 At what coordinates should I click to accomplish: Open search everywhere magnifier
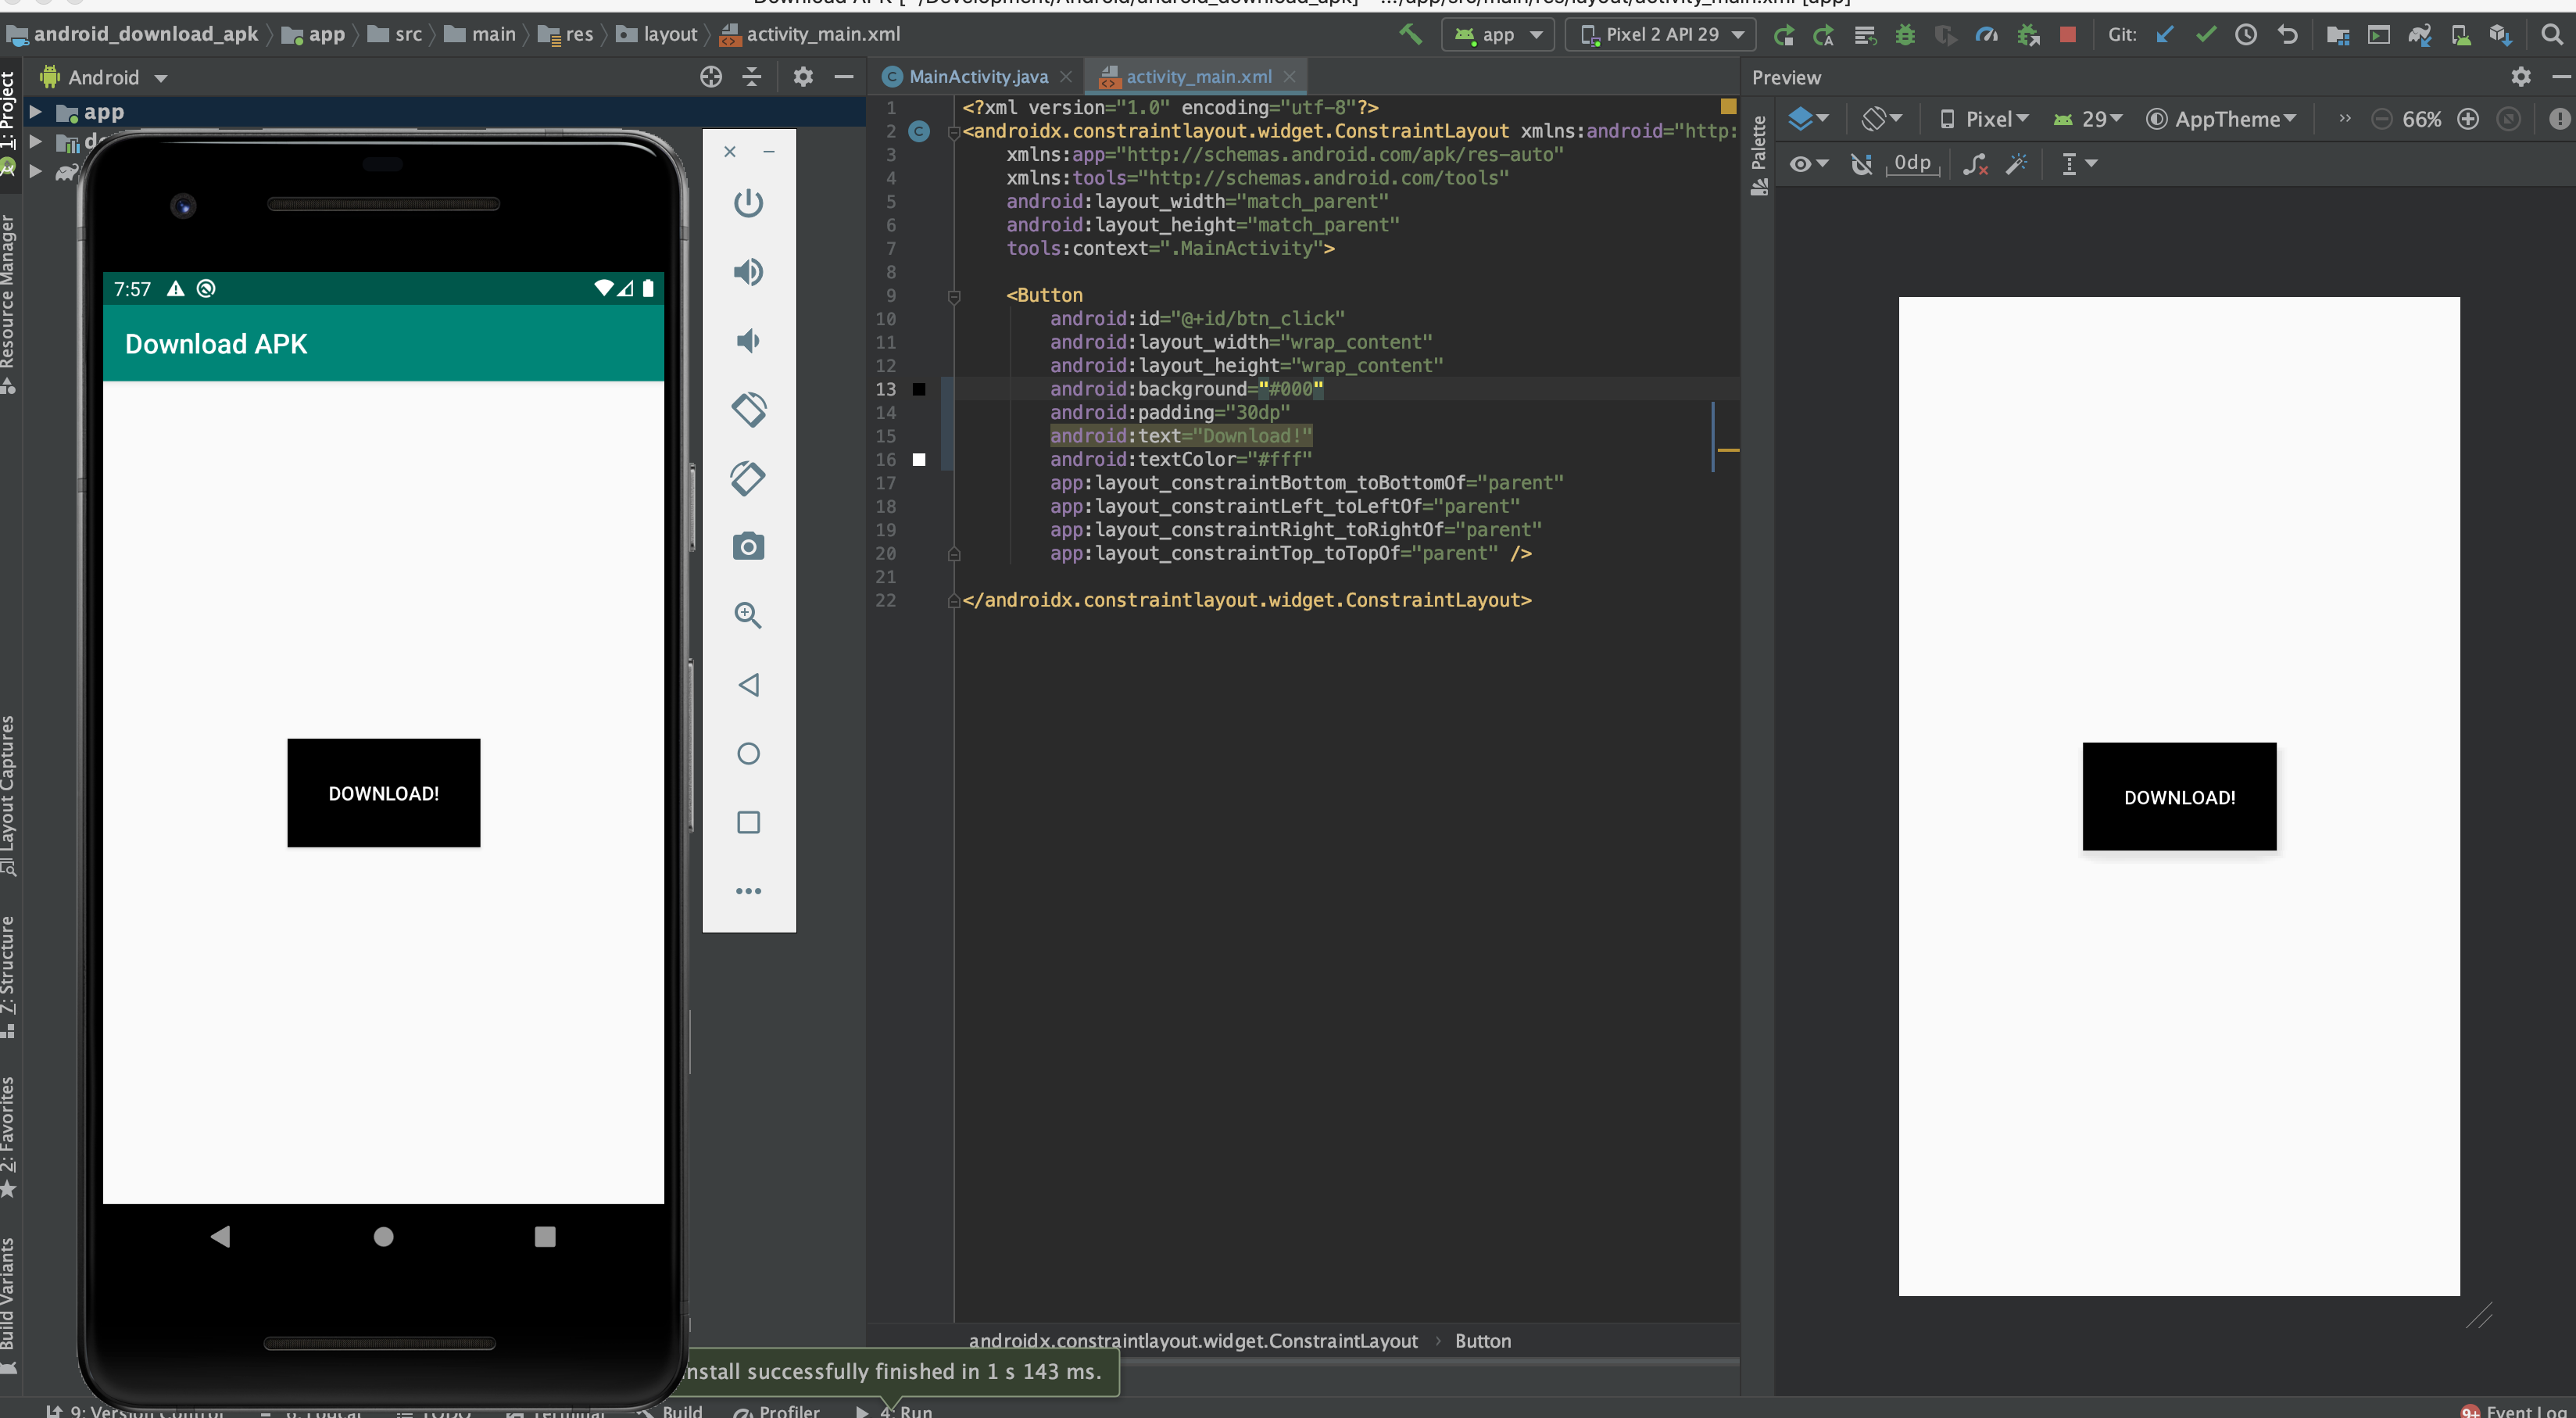(x=2551, y=35)
